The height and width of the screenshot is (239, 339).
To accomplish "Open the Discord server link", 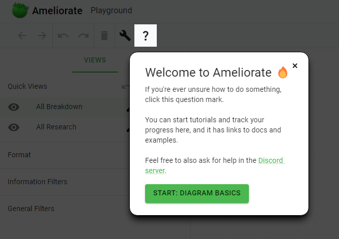I will pyautogui.click(x=215, y=165).
